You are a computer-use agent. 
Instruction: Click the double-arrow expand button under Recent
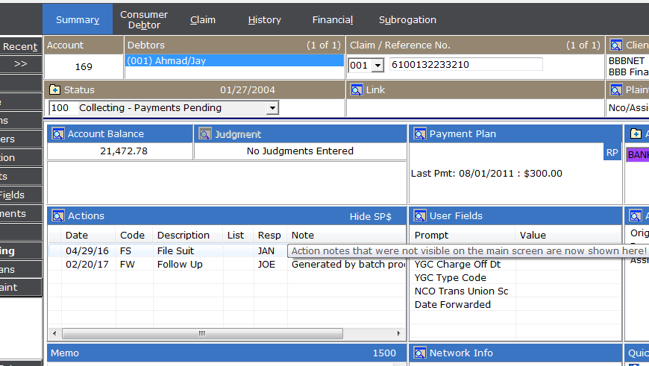click(20, 64)
